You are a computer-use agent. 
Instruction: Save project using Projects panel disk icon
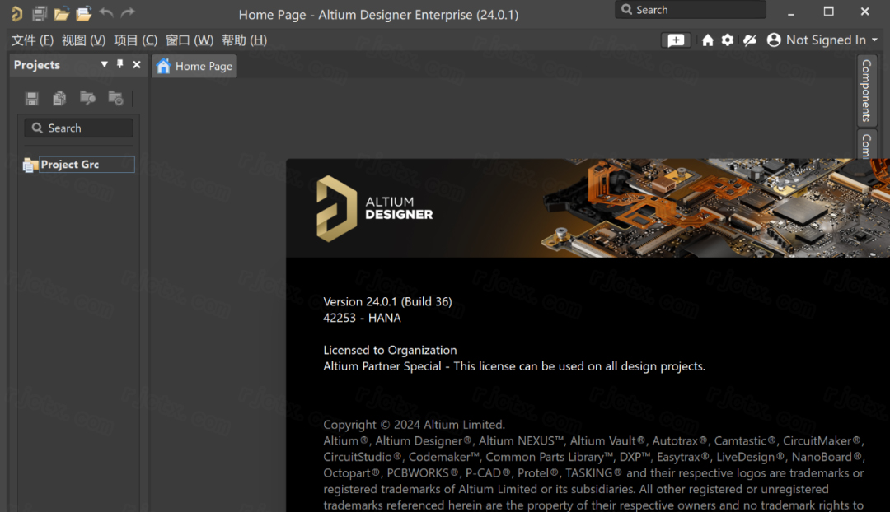(x=32, y=99)
